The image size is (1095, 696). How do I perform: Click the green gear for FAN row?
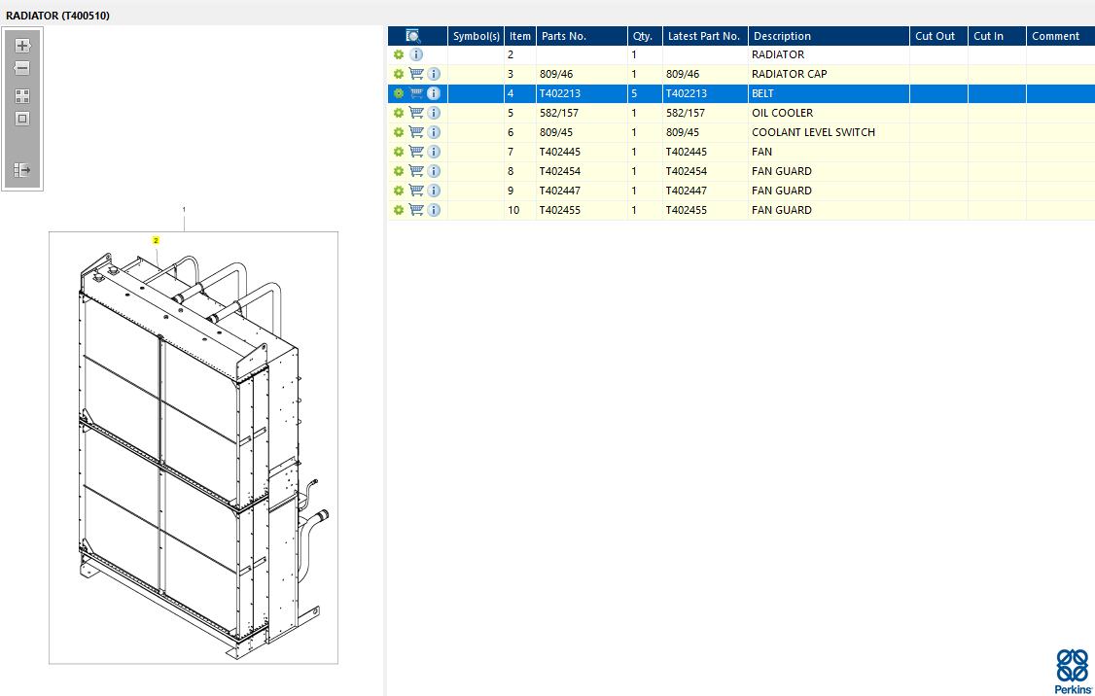click(399, 152)
